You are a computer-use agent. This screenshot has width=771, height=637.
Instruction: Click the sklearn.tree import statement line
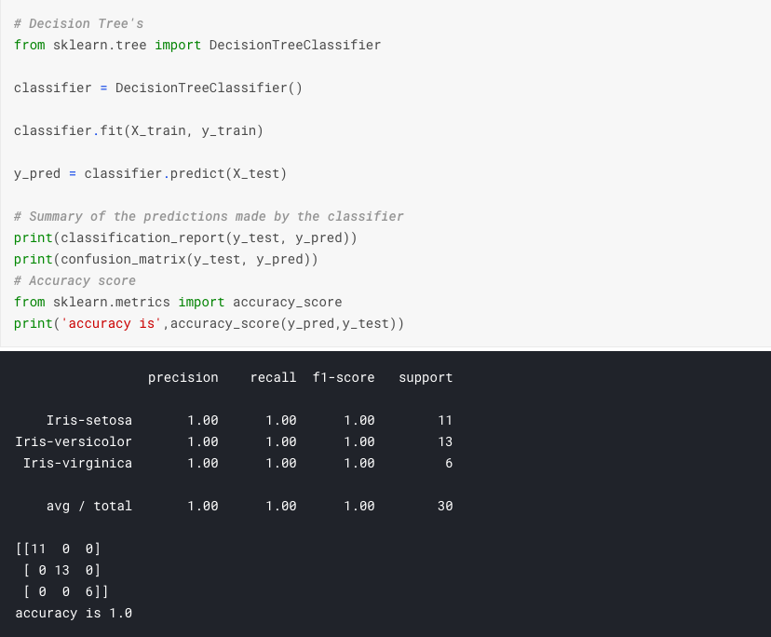point(197,45)
